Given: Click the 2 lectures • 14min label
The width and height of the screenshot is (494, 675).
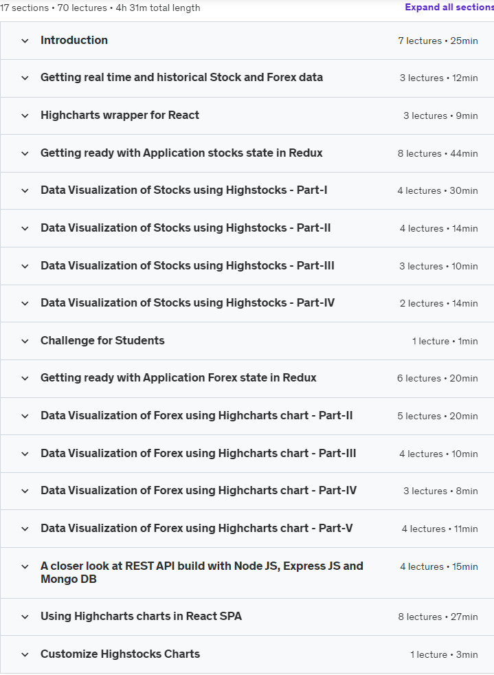Looking at the screenshot, I should pos(439,304).
